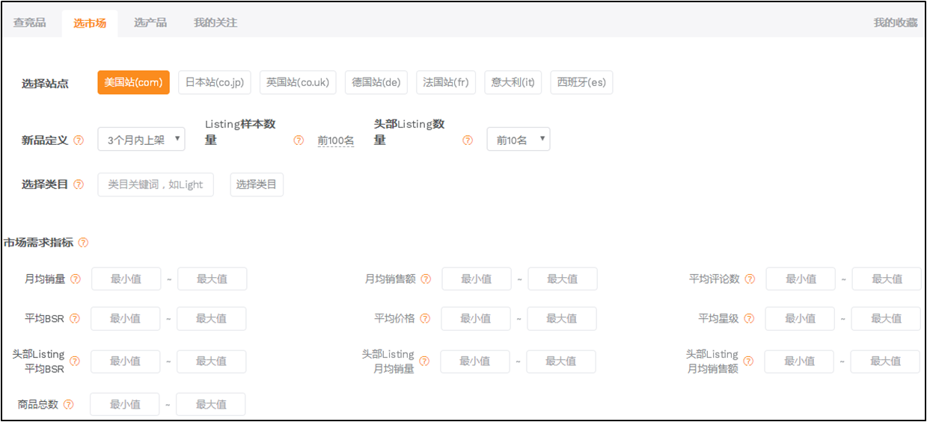Click help icon next to 平均评论数

750,279
